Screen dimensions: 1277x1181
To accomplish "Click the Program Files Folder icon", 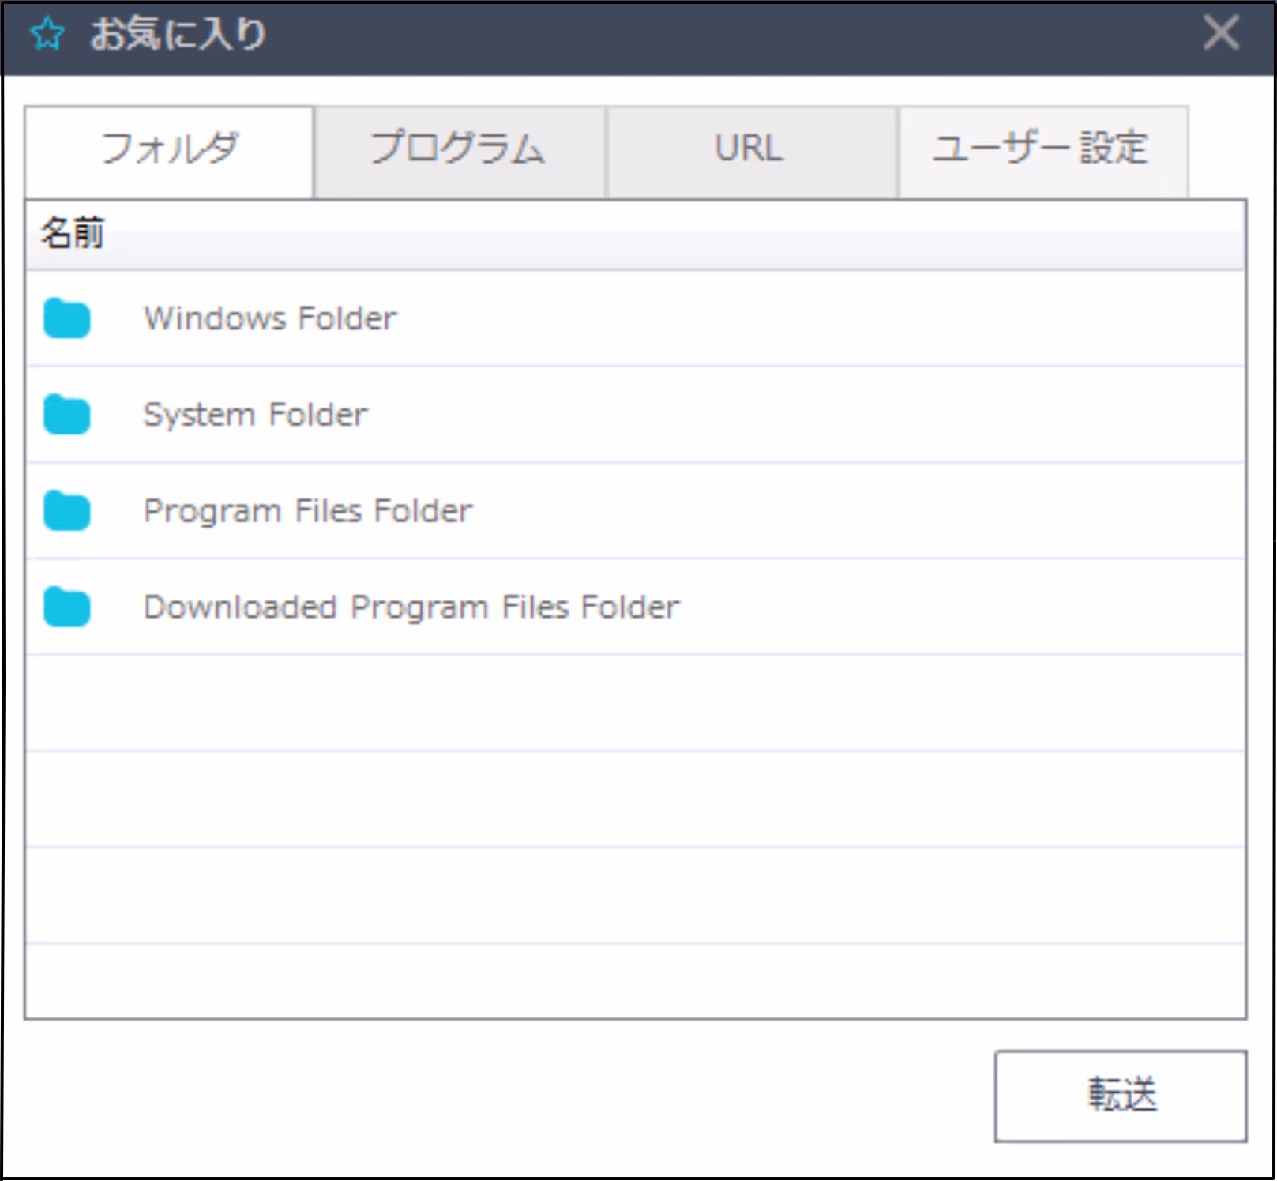I will tap(67, 510).
